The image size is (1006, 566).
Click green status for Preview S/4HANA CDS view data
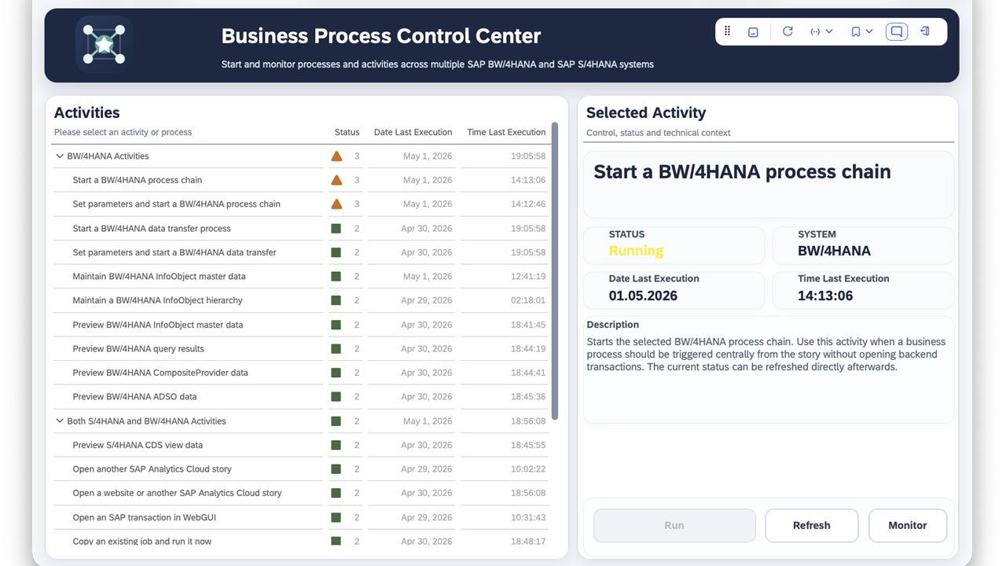[x=336, y=445]
